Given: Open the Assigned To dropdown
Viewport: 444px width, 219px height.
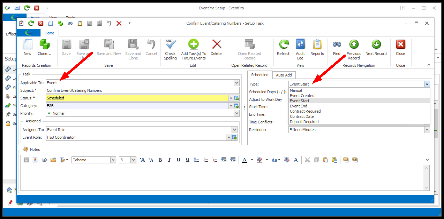Looking at the screenshot, I should coord(234,130).
